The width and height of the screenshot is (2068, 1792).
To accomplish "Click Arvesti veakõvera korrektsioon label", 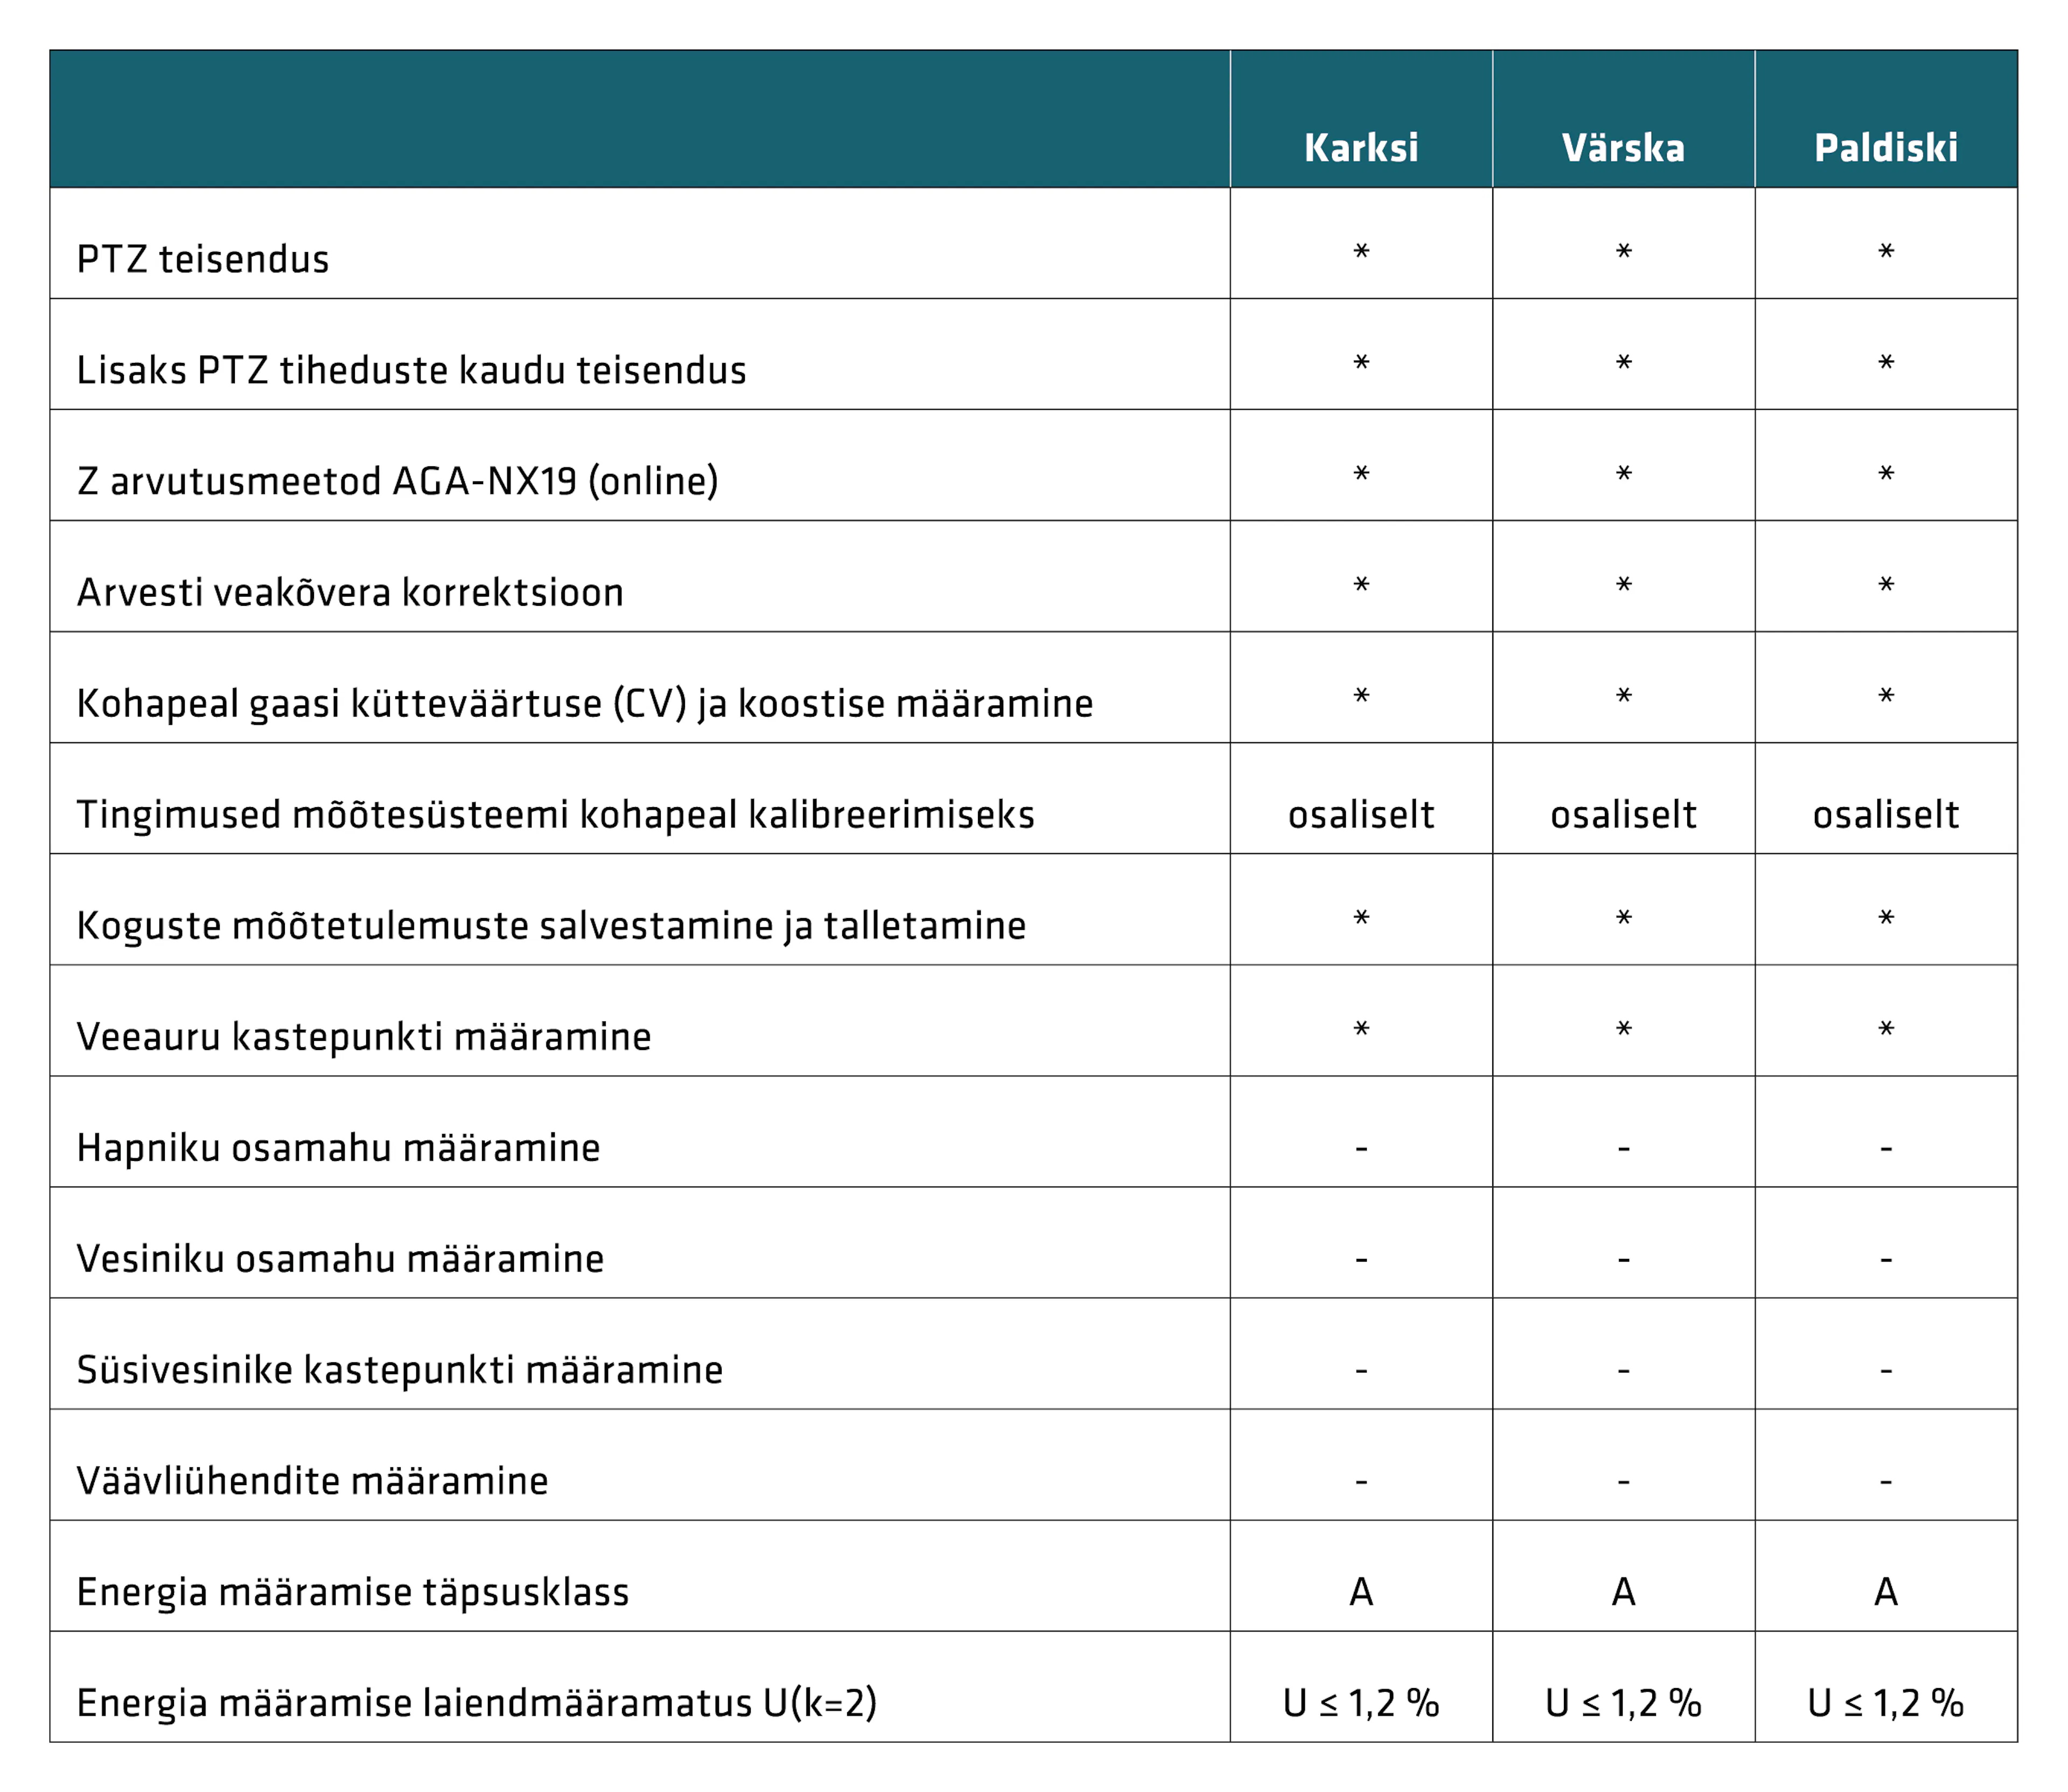I will click(x=350, y=592).
